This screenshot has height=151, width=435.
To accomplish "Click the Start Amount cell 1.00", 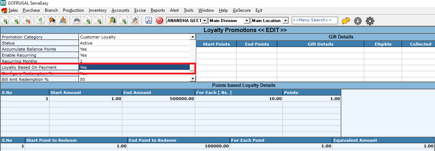I will click(x=86, y=99).
